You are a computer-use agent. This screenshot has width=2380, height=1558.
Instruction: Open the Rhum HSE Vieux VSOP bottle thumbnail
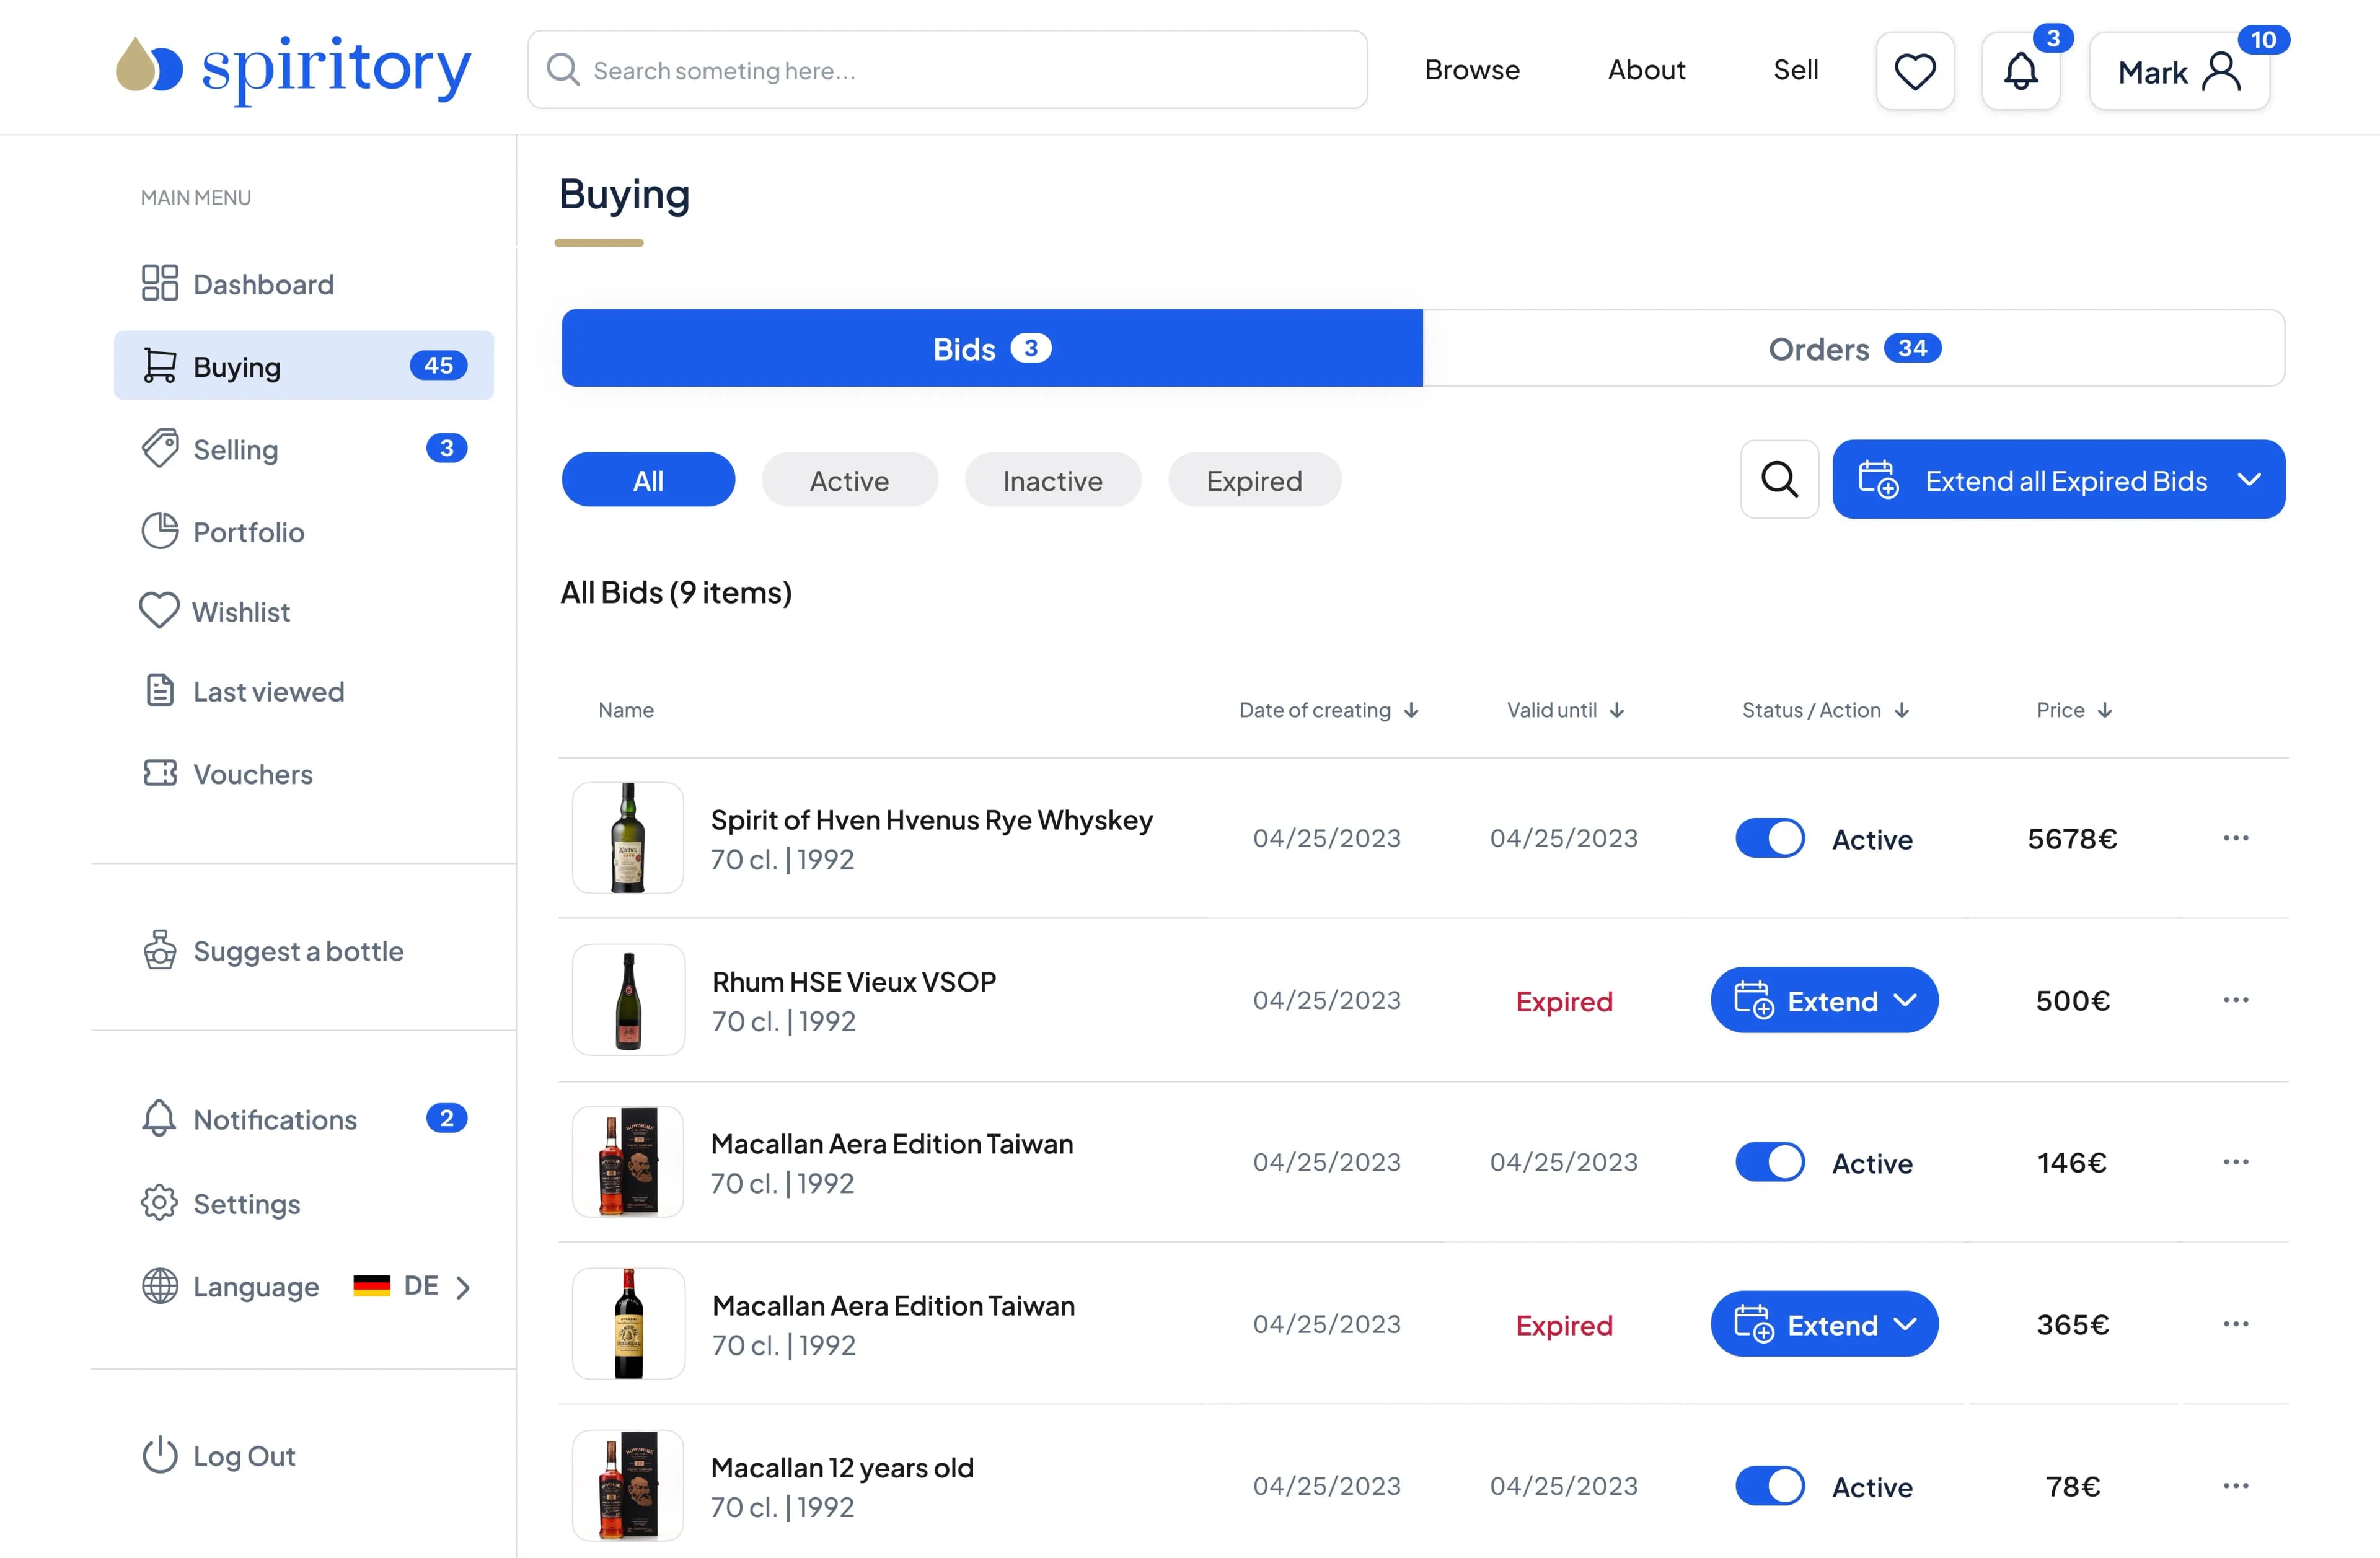tap(628, 1000)
